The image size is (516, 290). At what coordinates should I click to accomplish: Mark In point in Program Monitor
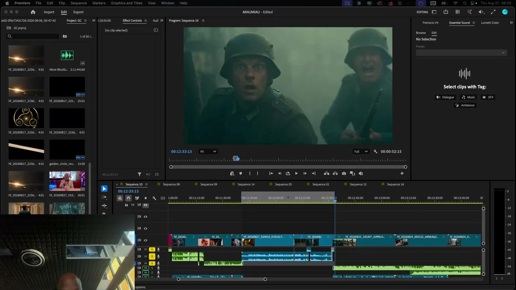pos(250,174)
